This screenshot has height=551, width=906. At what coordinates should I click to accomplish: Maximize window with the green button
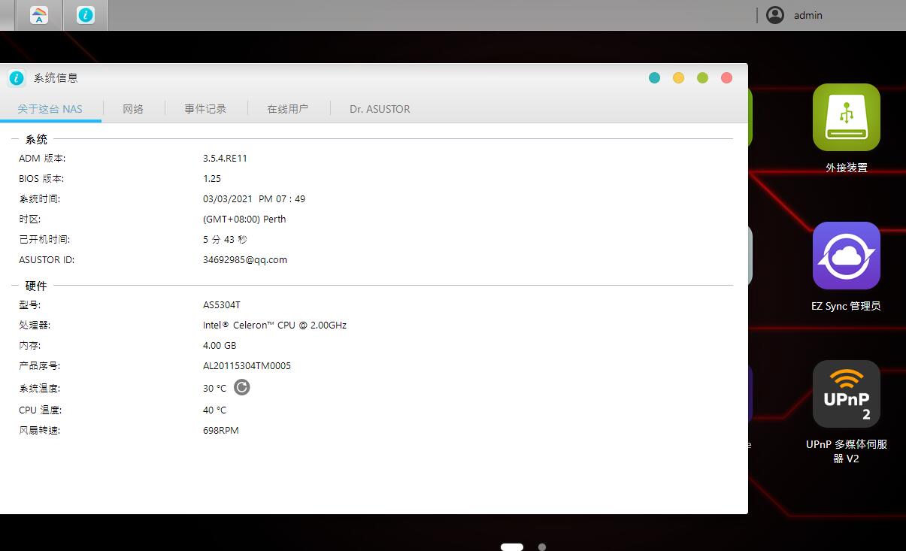coord(702,78)
